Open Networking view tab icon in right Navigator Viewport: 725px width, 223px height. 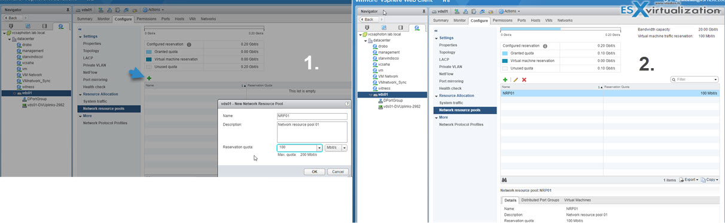(417, 28)
